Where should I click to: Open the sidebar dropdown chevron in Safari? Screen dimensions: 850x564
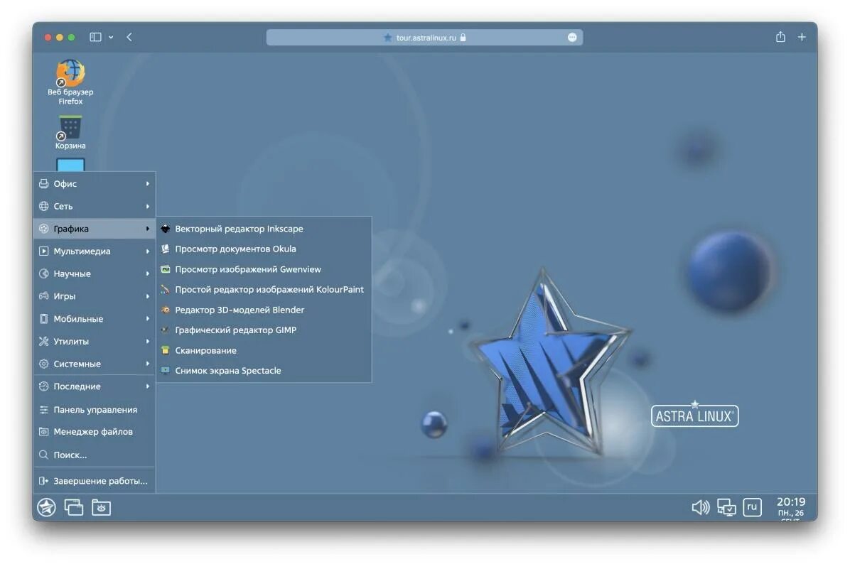[x=111, y=38]
